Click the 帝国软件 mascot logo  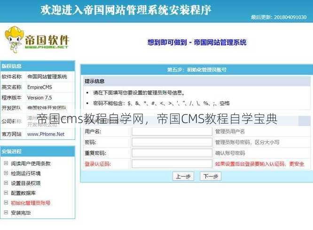[x=37, y=39]
